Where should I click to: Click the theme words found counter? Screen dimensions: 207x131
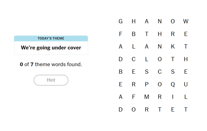coord(51,64)
